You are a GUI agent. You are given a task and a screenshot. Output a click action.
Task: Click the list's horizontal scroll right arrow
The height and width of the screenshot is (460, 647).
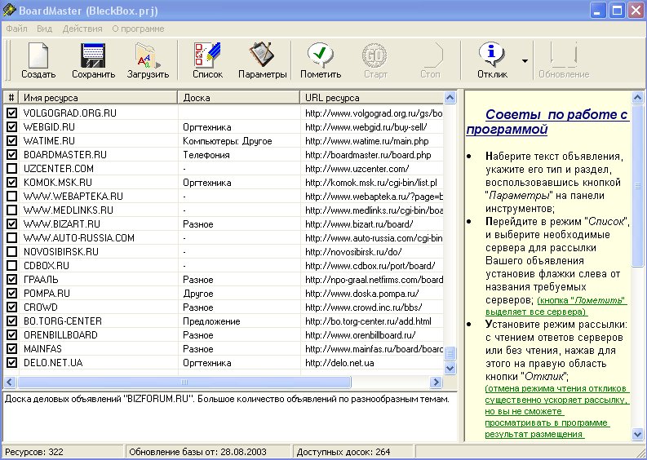436,382
